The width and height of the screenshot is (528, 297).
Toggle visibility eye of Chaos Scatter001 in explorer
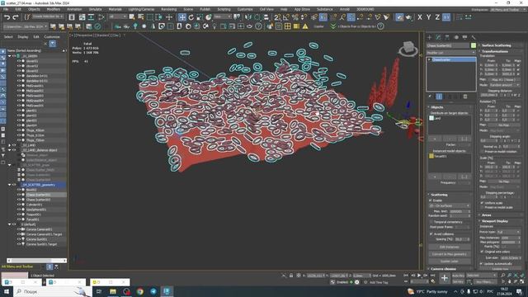pyautogui.click(x=19, y=195)
